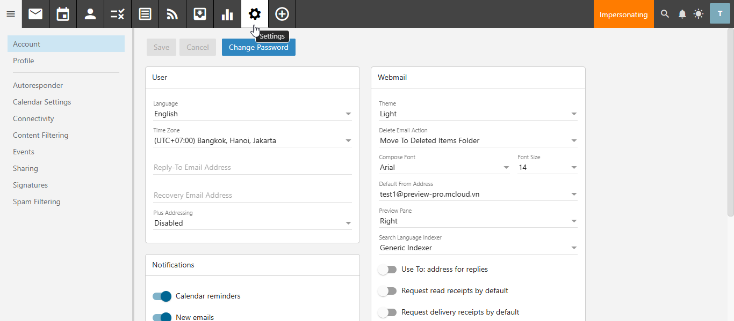Expand the Time Zone dropdown
Image resolution: width=734 pixels, height=321 pixels.
pyautogui.click(x=253, y=141)
